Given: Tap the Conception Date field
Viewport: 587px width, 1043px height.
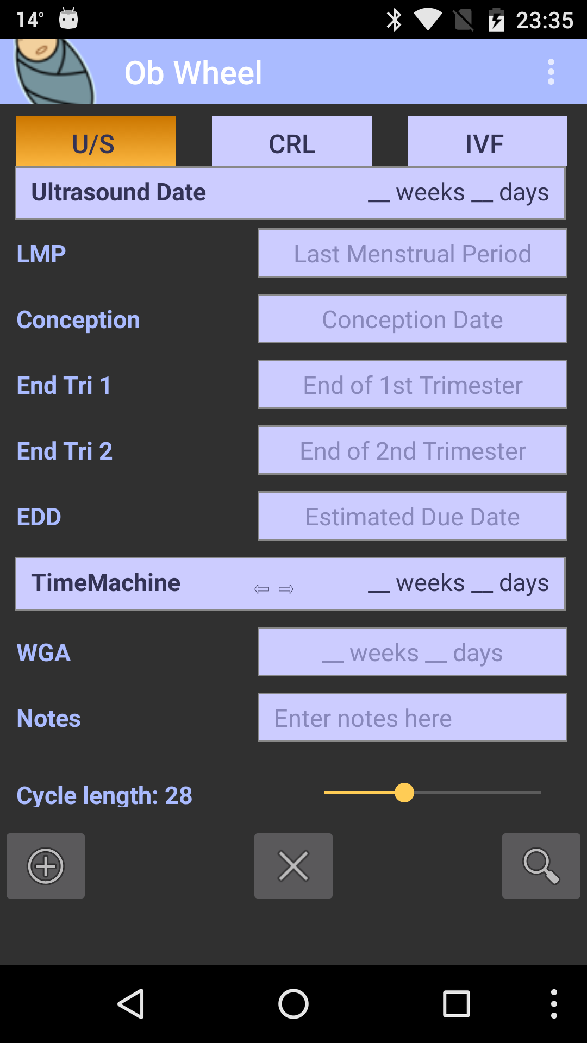Looking at the screenshot, I should tap(412, 319).
